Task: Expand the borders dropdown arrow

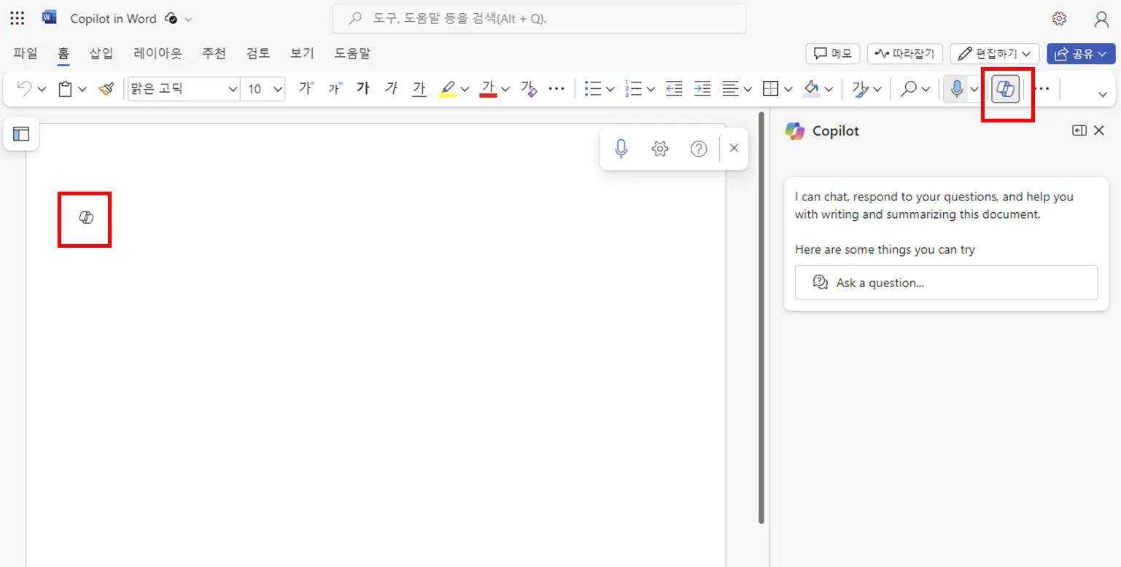Action: [788, 90]
